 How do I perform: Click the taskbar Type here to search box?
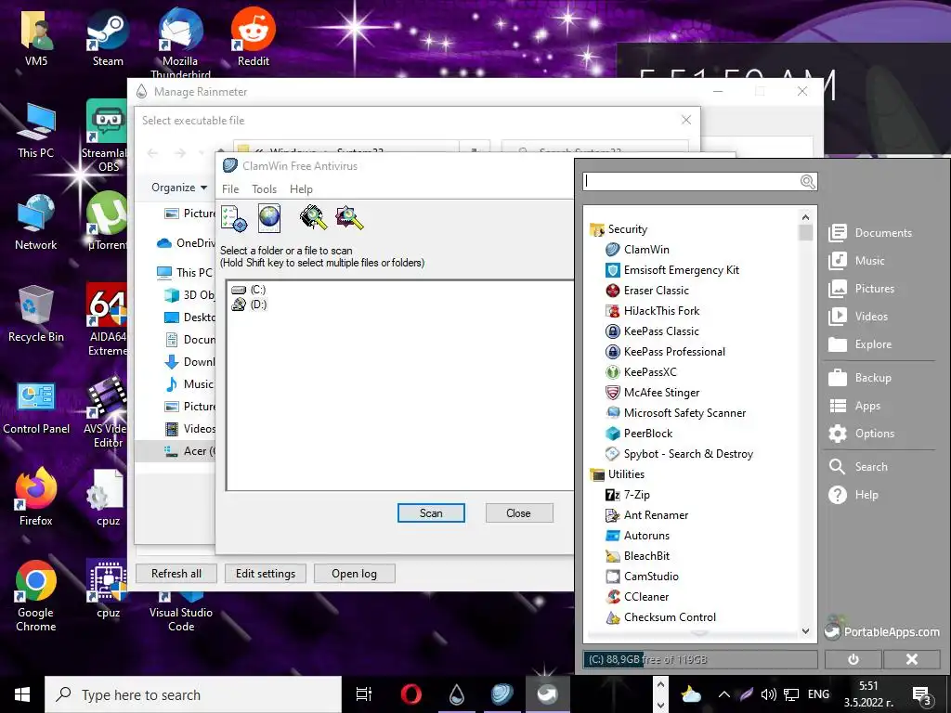point(193,694)
